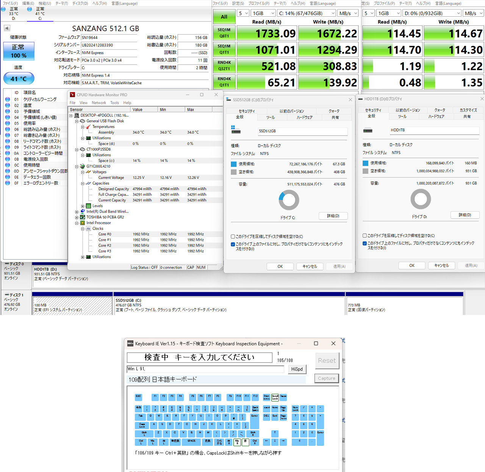The height and width of the screenshot is (472, 485).
Task: Click the blue status dot for attribute 05
Action: coord(8,123)
